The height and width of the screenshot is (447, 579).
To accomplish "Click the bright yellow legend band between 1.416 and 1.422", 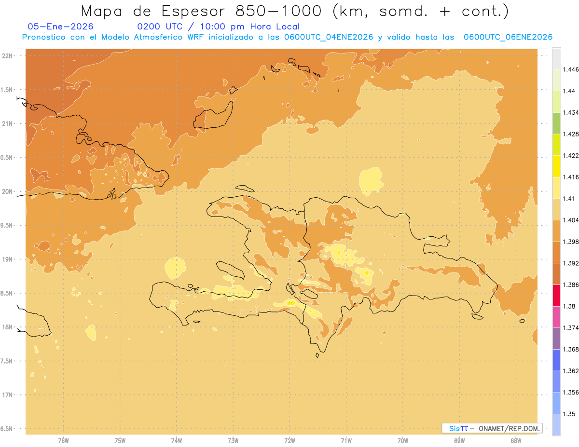I will (556, 166).
